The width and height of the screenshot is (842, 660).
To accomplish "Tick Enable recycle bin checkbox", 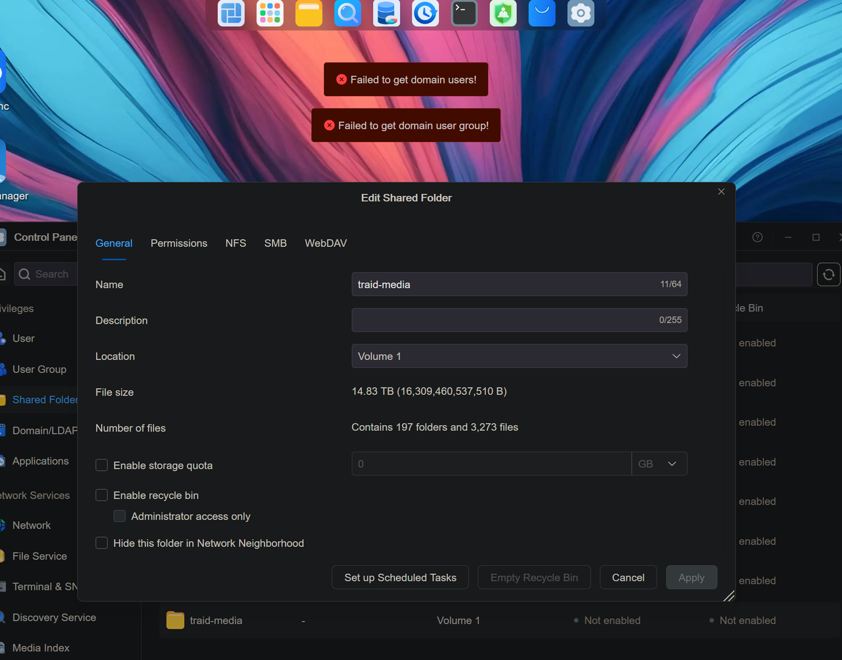I will click(x=101, y=495).
